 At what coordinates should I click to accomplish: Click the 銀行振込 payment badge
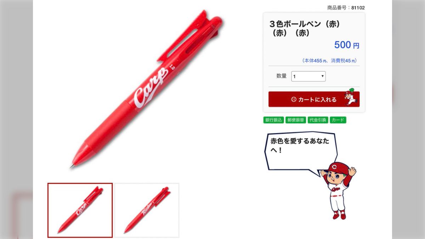273,120
